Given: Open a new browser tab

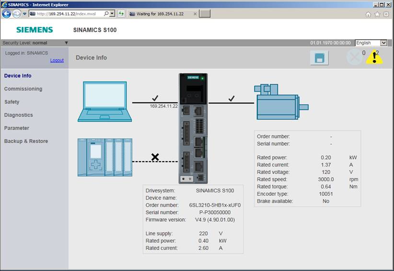Looking at the screenshot, I should pos(205,14).
